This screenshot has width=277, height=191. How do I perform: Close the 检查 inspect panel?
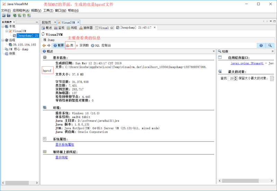coord(272,51)
